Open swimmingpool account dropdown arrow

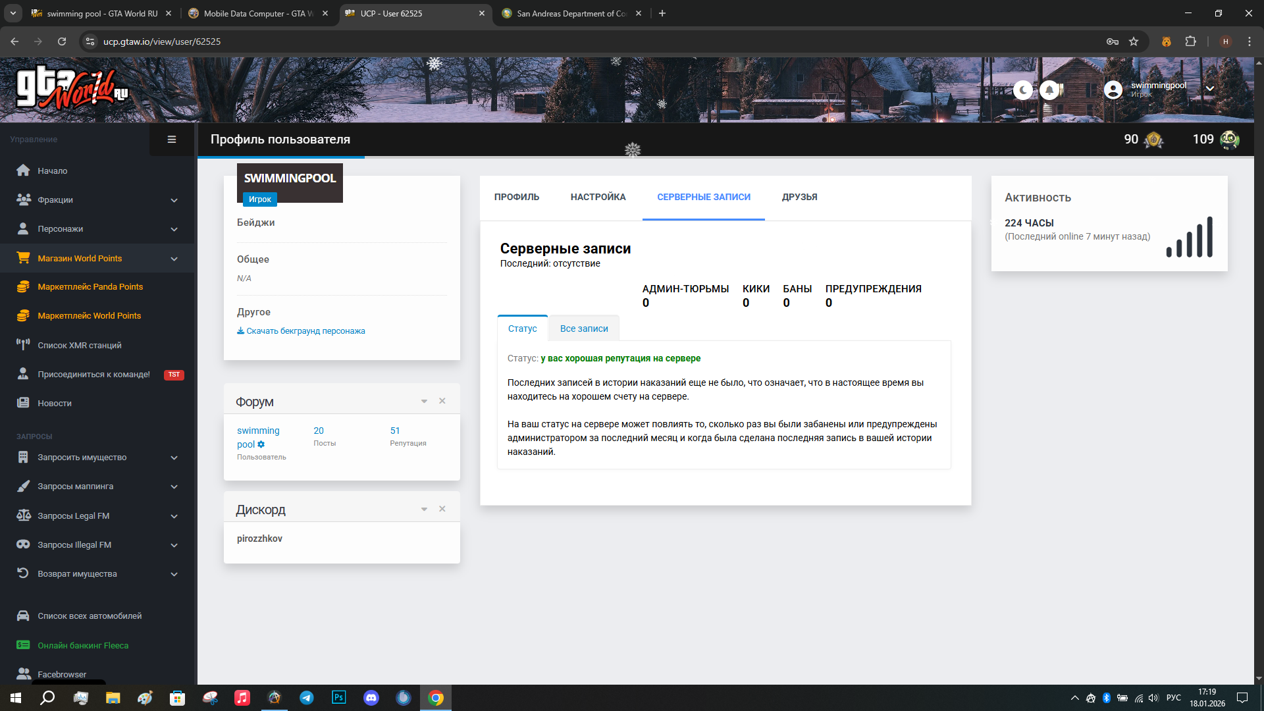[x=1210, y=88]
